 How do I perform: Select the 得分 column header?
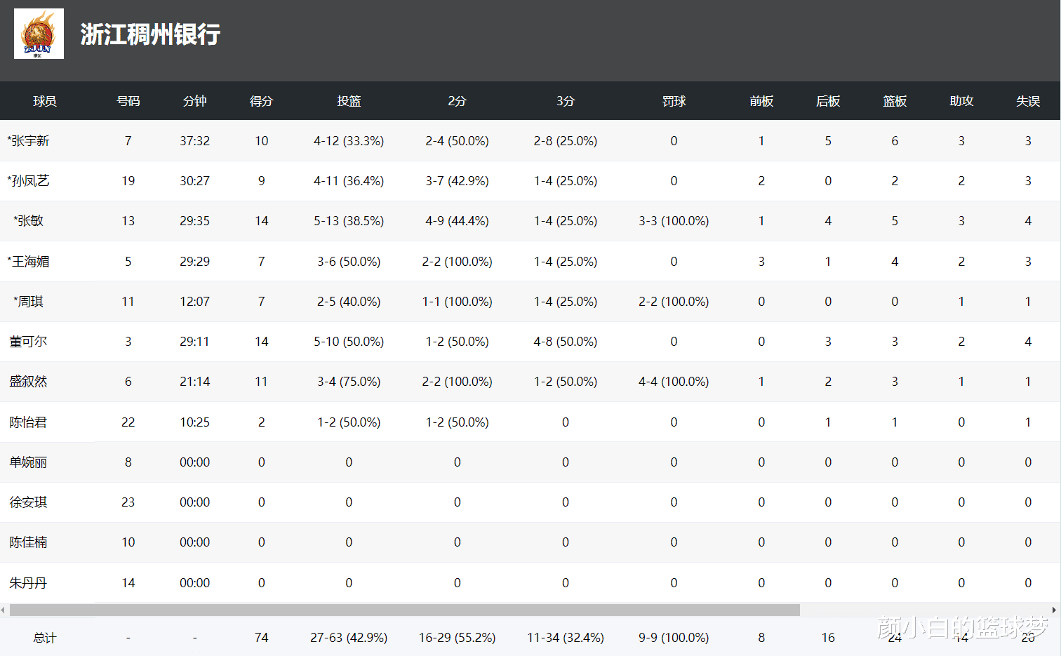pyautogui.click(x=261, y=101)
